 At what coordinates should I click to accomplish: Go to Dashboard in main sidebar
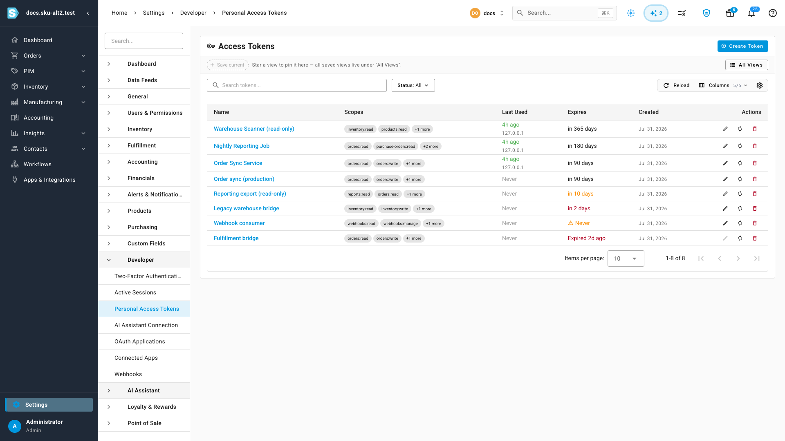click(49, 40)
